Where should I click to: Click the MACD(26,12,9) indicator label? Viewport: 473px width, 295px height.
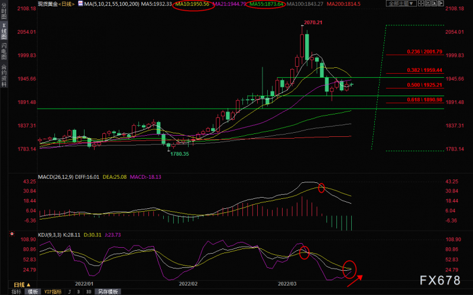[56, 176]
